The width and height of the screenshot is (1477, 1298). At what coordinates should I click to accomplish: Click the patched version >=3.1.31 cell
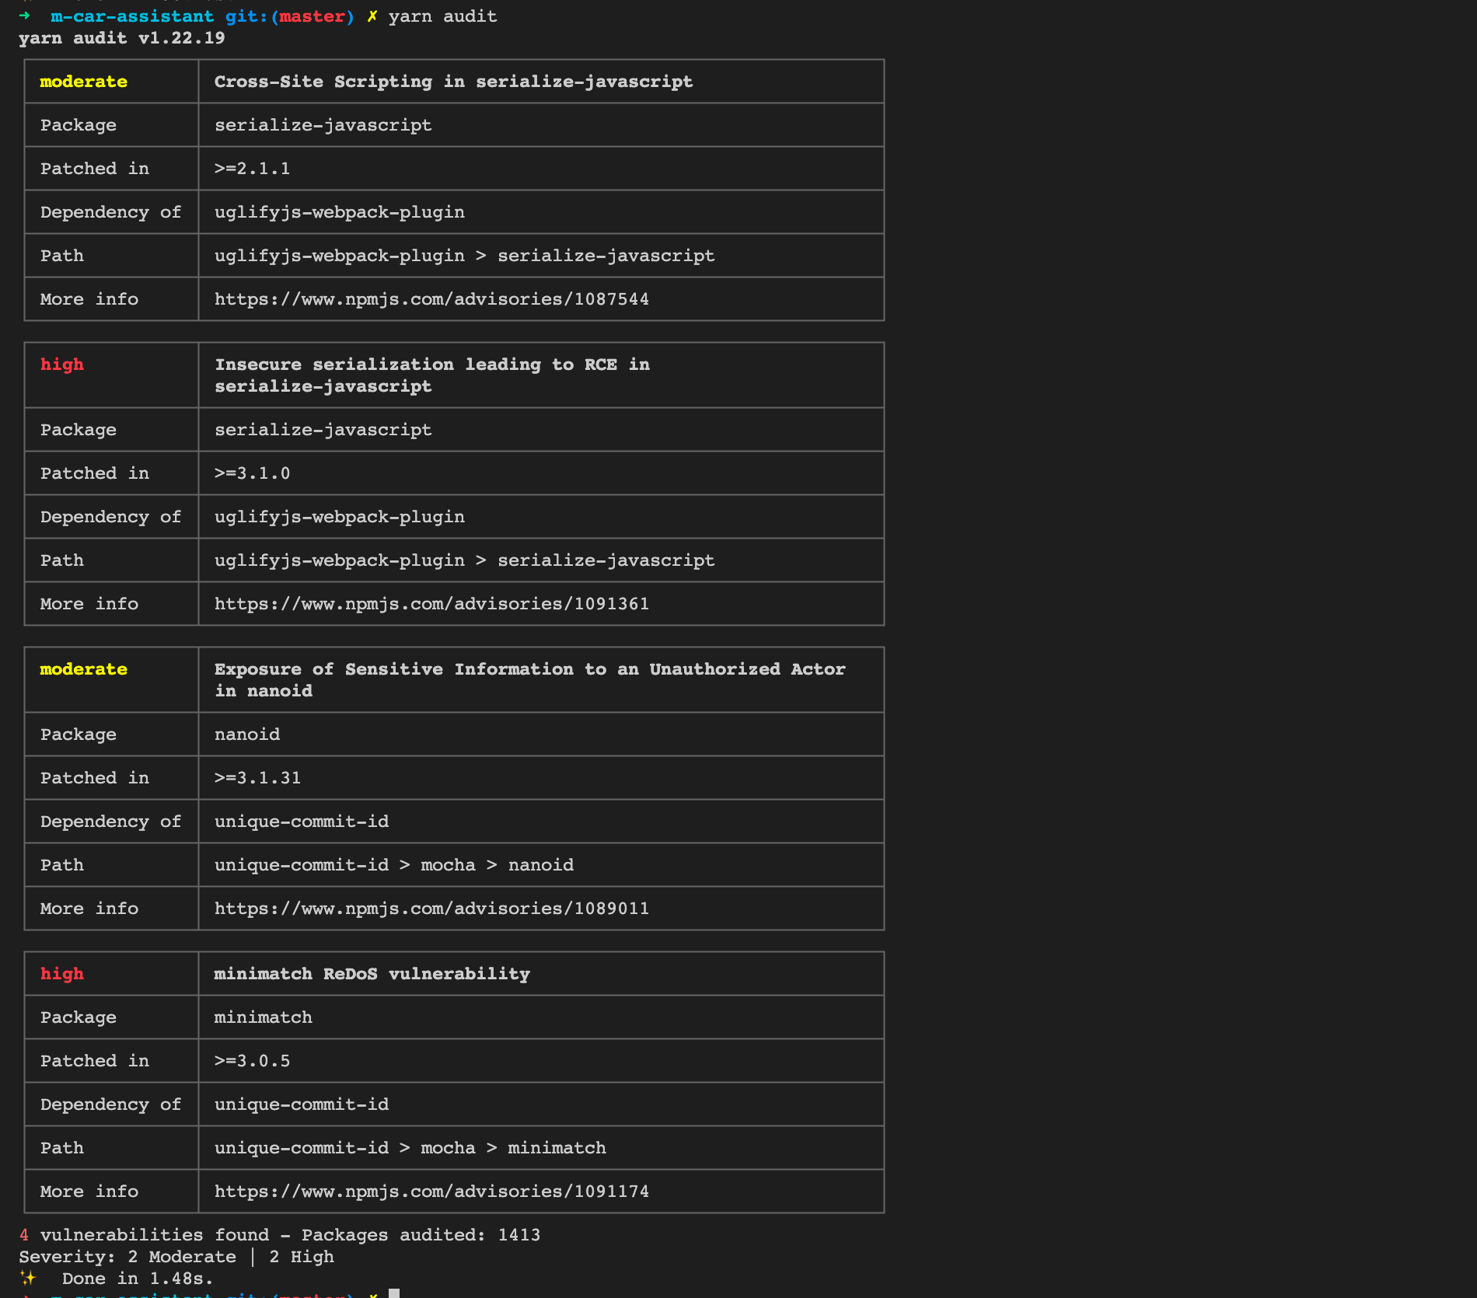click(257, 778)
